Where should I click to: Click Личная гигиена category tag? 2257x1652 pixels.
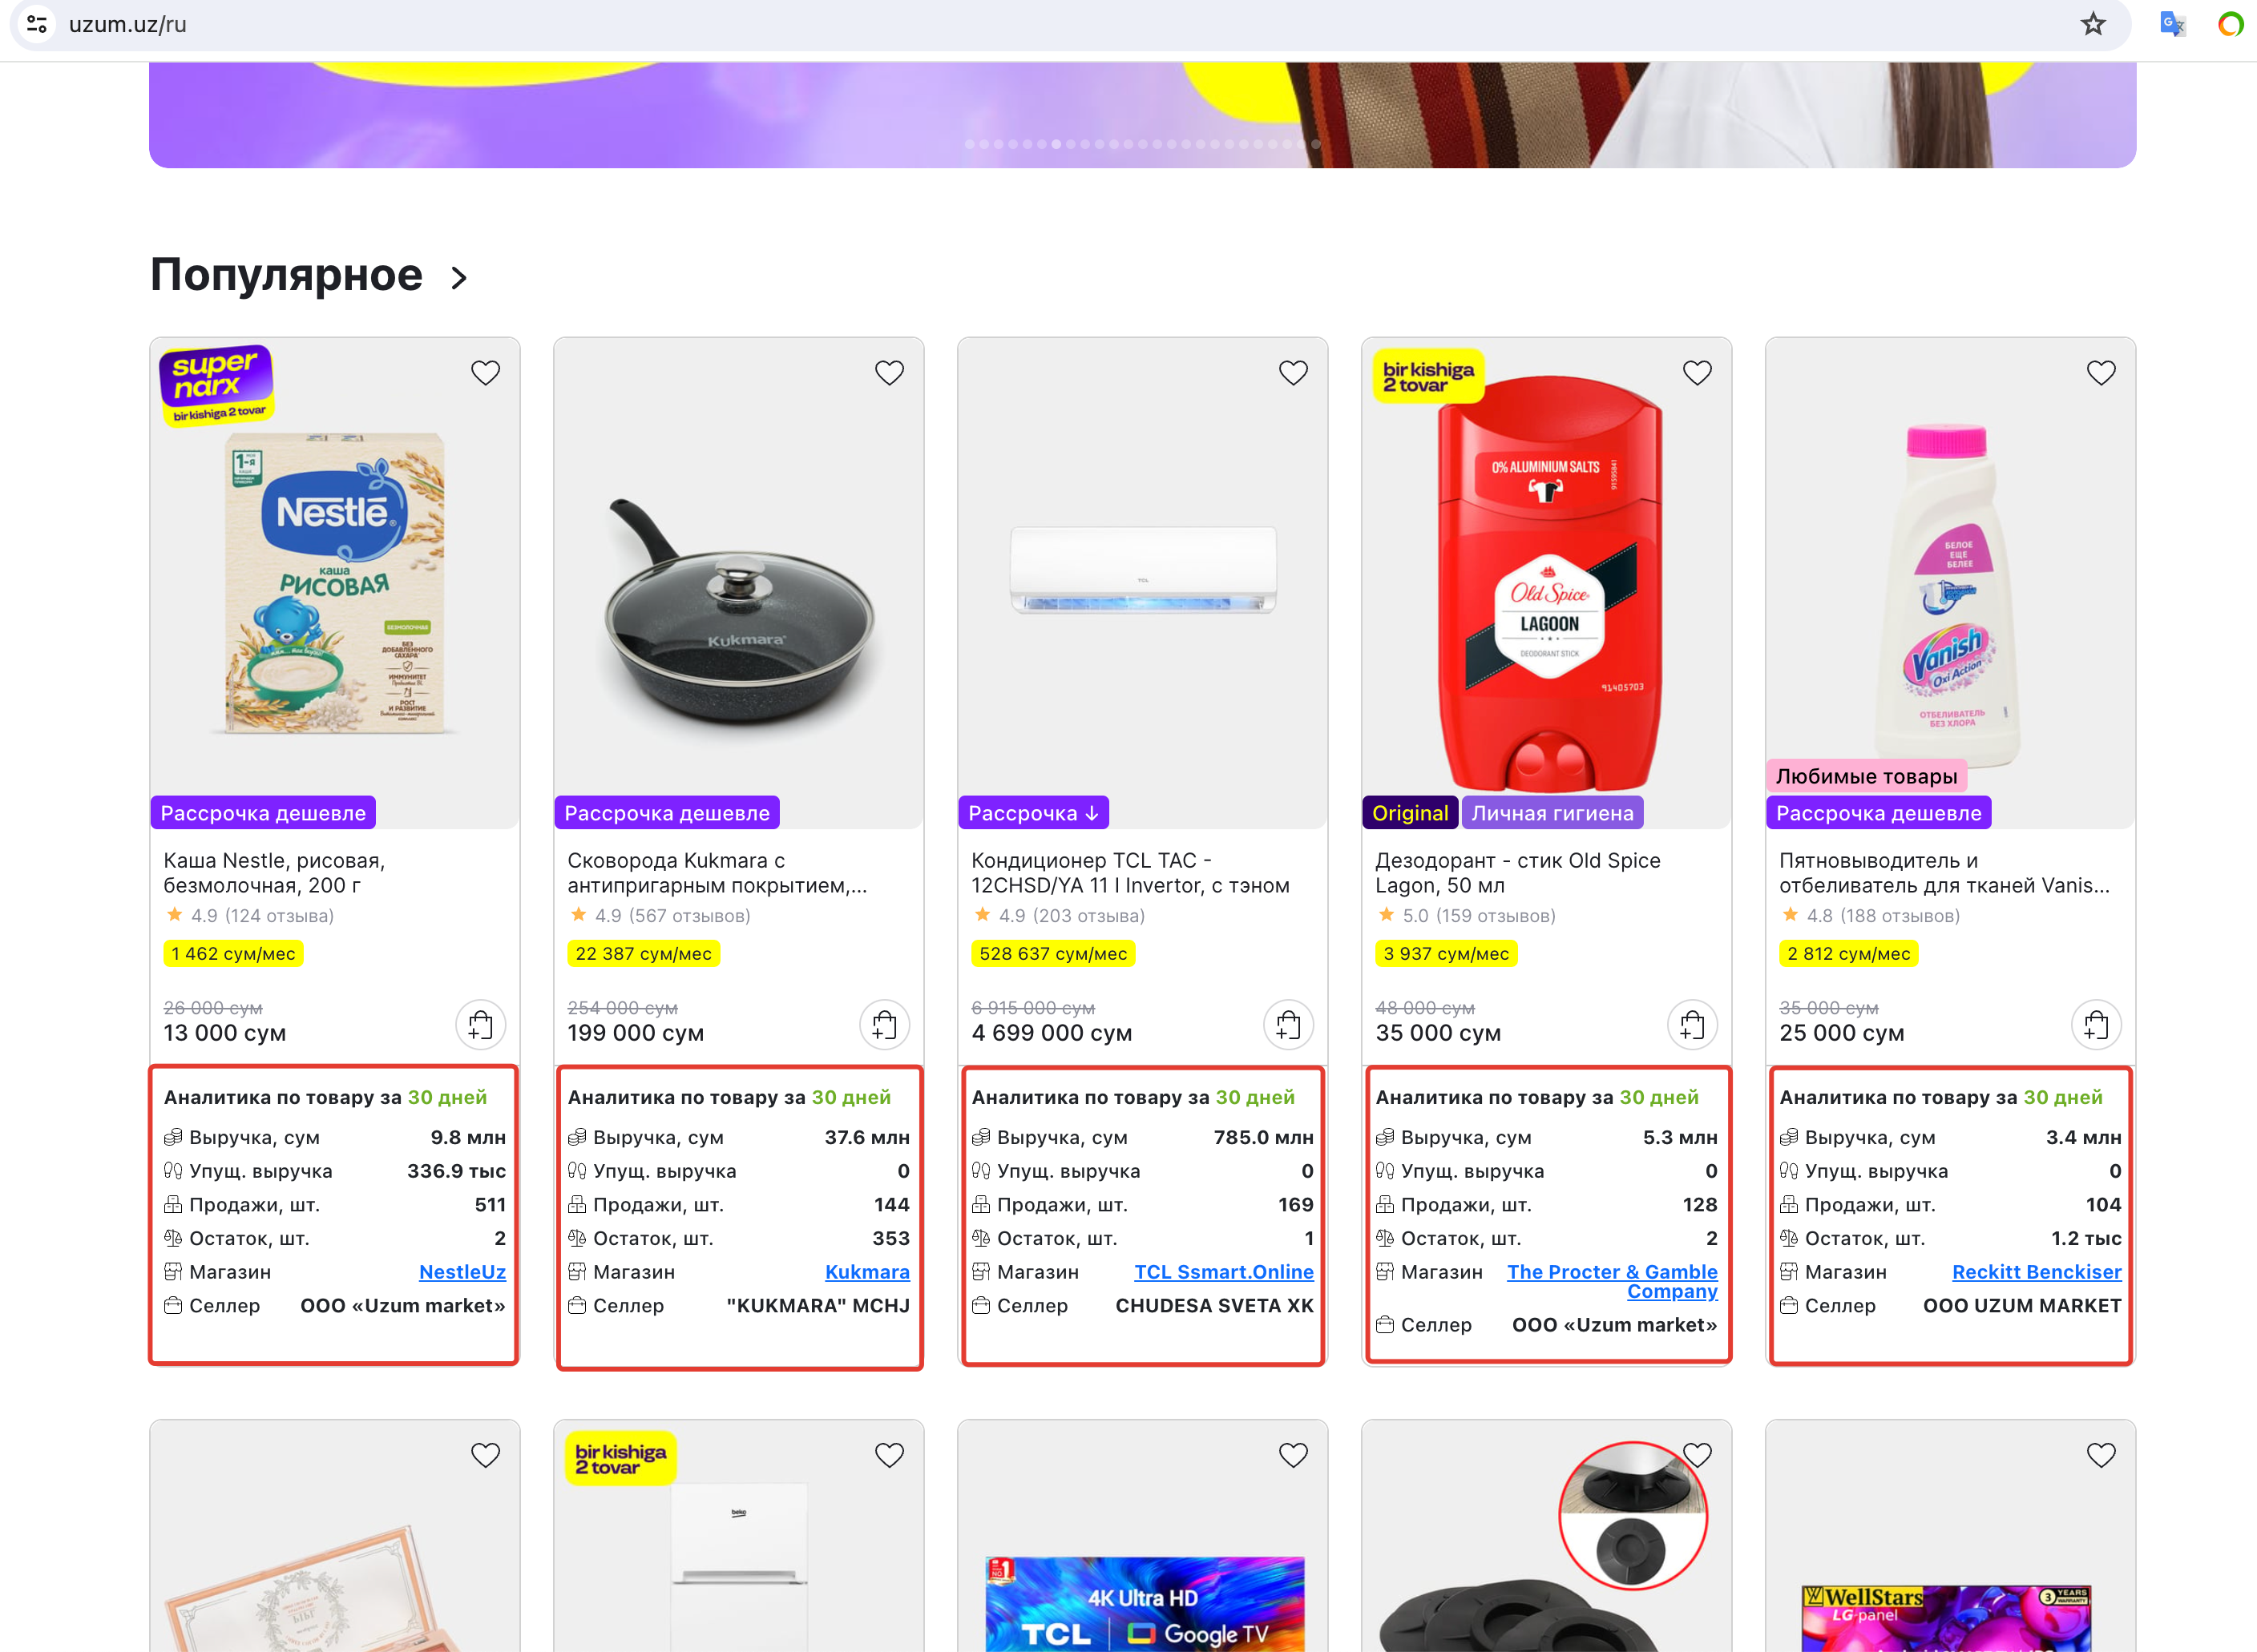pos(1552,813)
